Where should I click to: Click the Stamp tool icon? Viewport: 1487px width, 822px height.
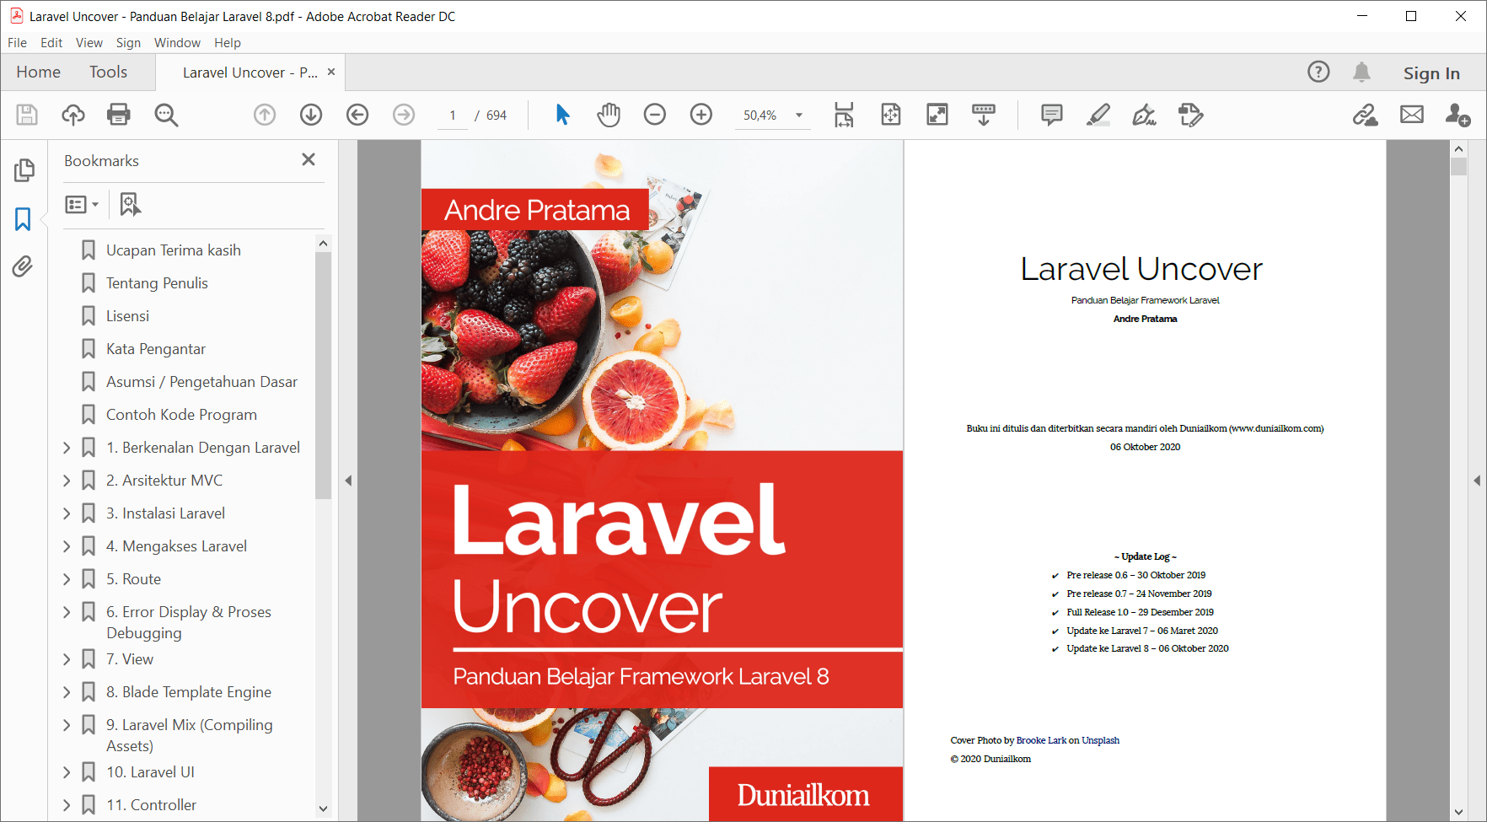[x=1190, y=115]
